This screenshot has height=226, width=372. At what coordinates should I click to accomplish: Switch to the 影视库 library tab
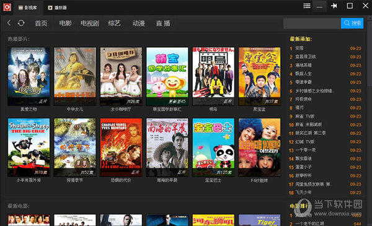pyautogui.click(x=28, y=8)
